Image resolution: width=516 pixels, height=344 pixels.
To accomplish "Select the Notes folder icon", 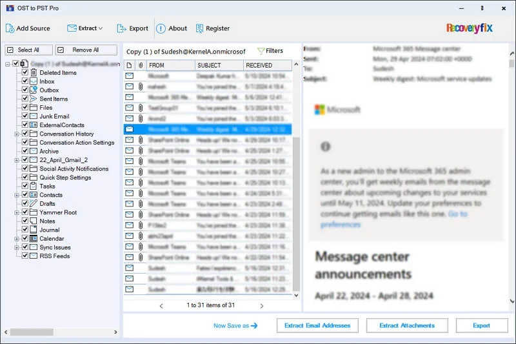I will 34,221.
